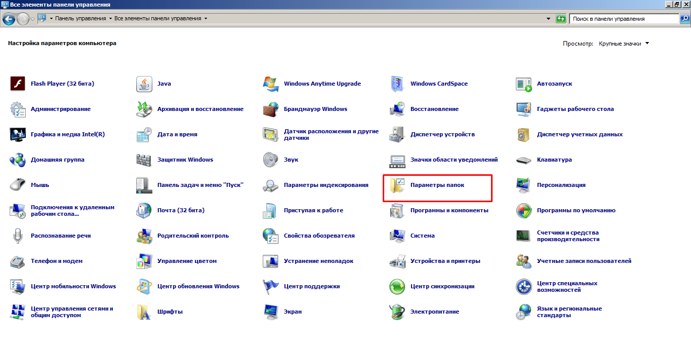Open the Центр обновления Windows icon
The height and width of the screenshot is (345, 691).
144,286
